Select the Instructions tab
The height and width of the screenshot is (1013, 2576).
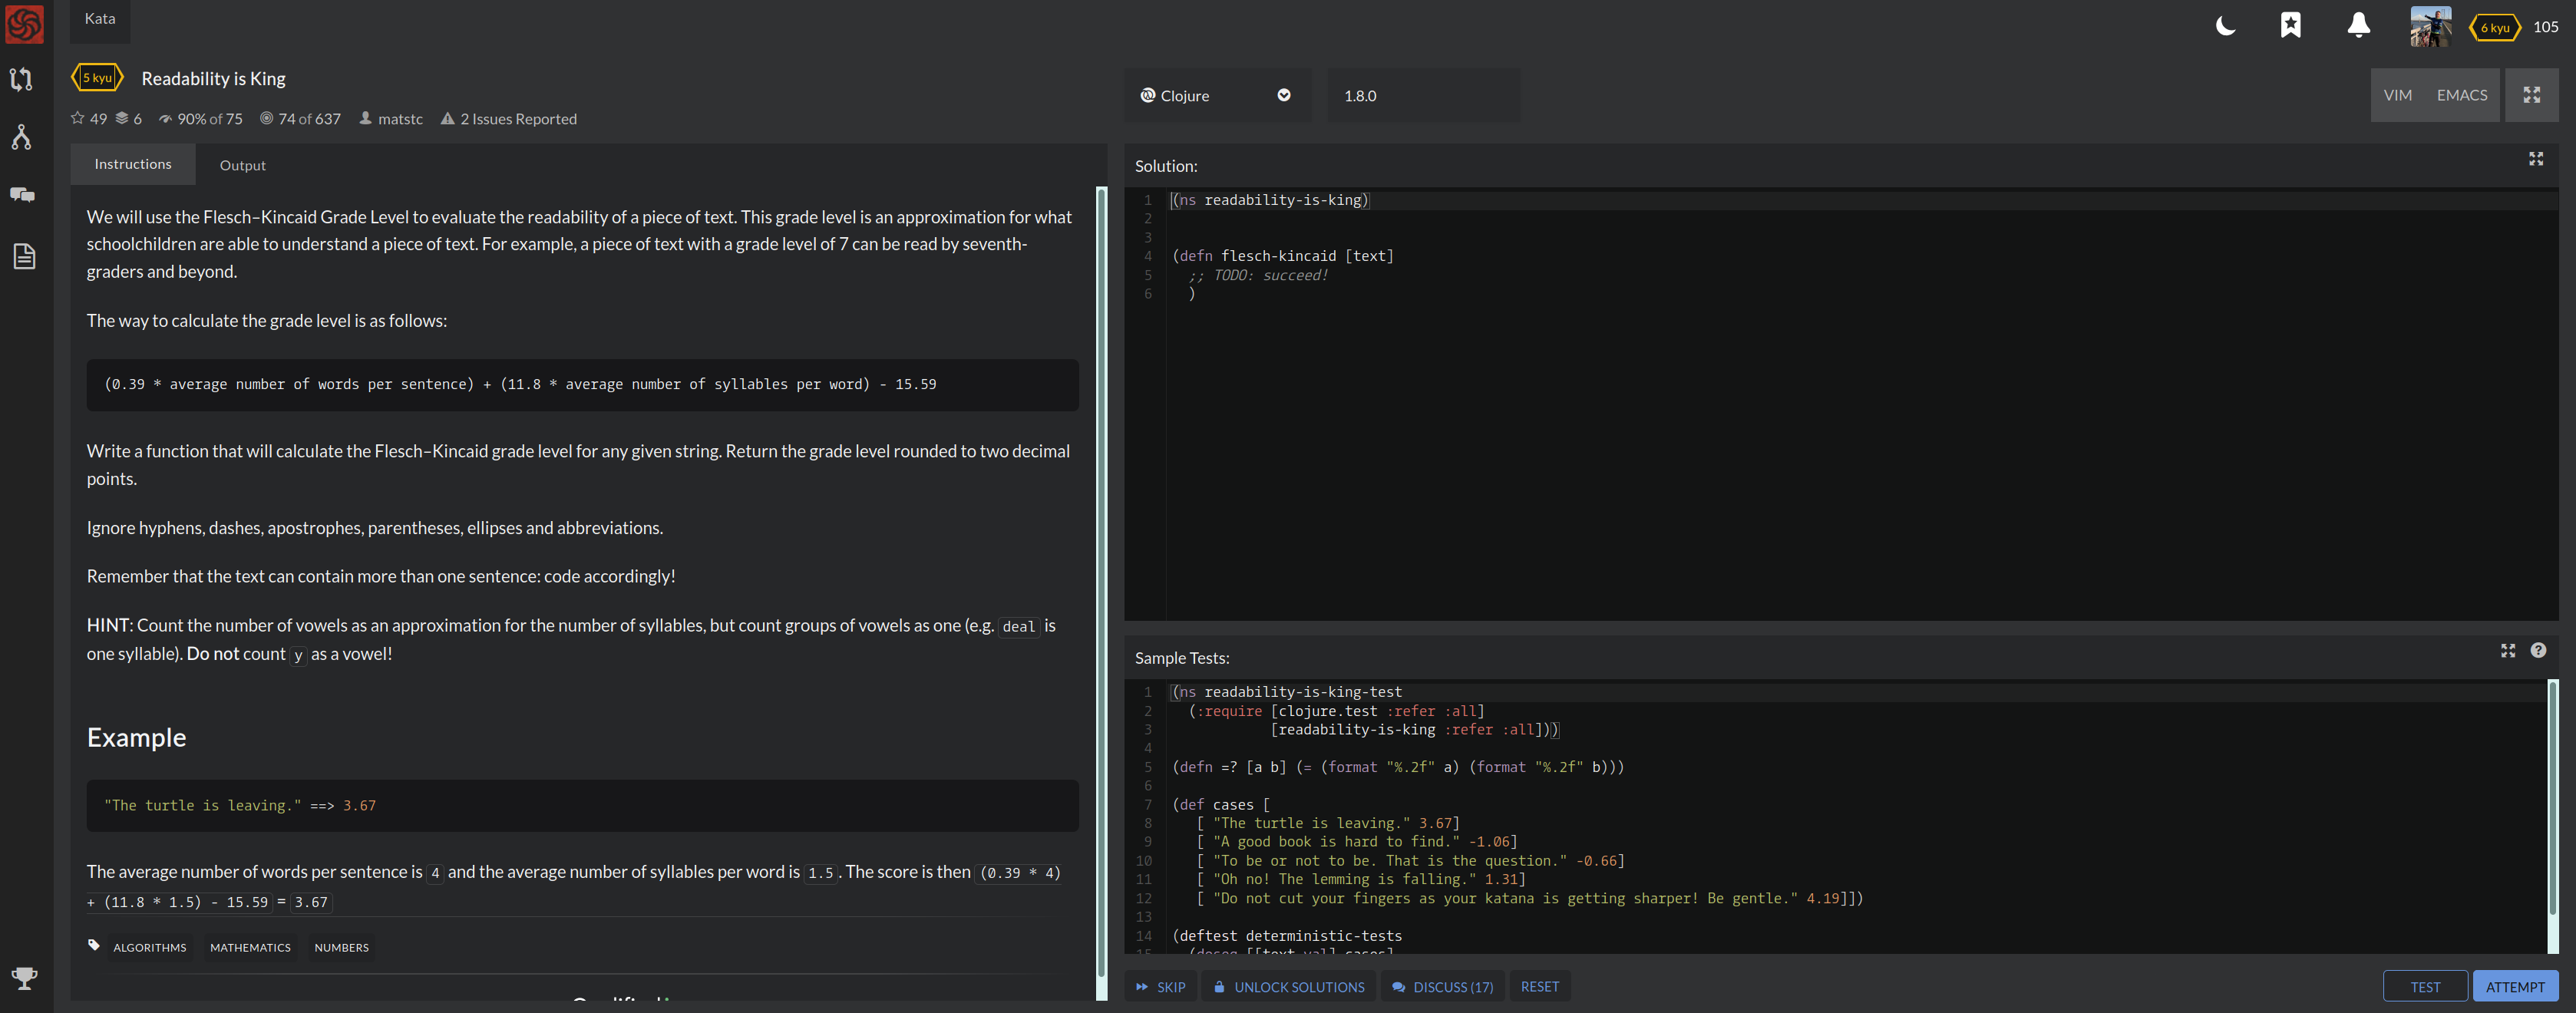[x=133, y=164]
